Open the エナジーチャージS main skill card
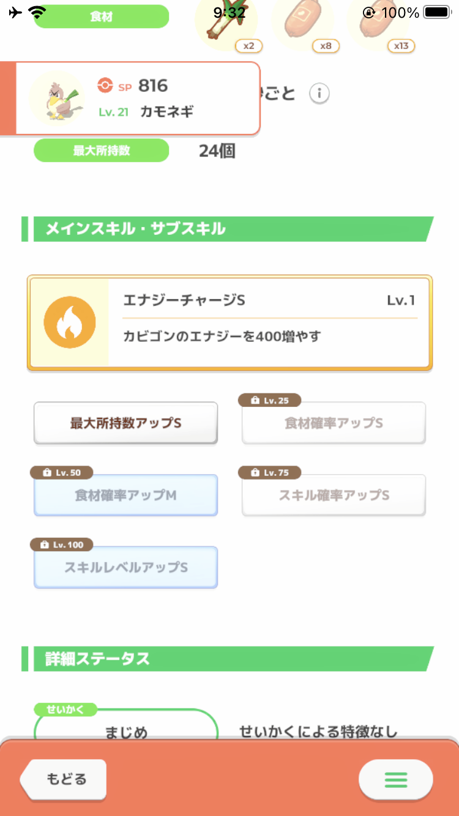Viewport: 459px width, 816px height. point(229,322)
